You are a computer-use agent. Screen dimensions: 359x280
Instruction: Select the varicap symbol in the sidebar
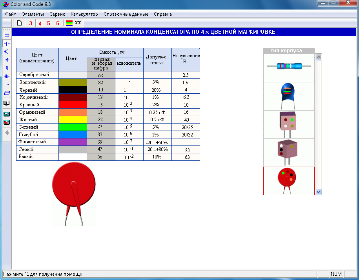coord(7,76)
